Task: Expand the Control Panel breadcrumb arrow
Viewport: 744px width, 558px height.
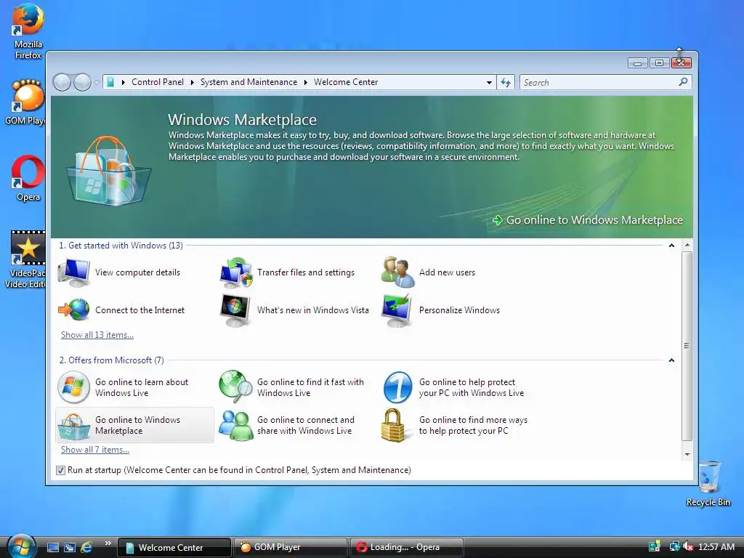Action: (x=124, y=82)
